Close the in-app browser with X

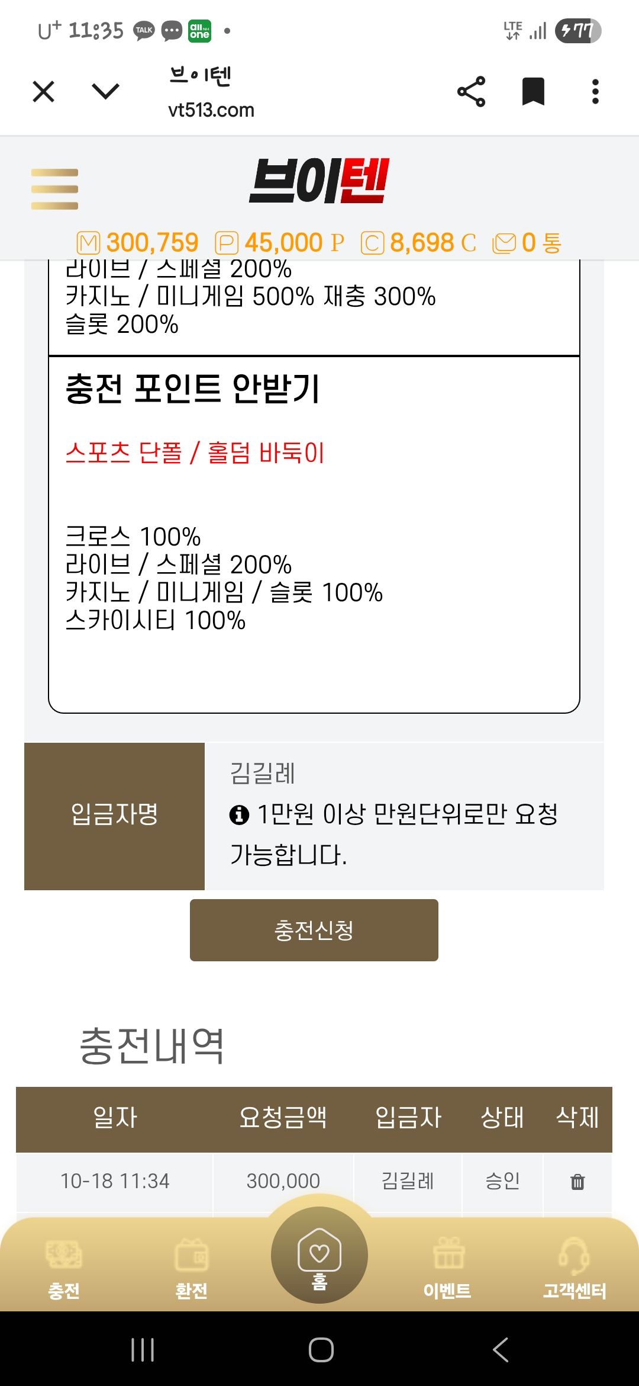[44, 92]
